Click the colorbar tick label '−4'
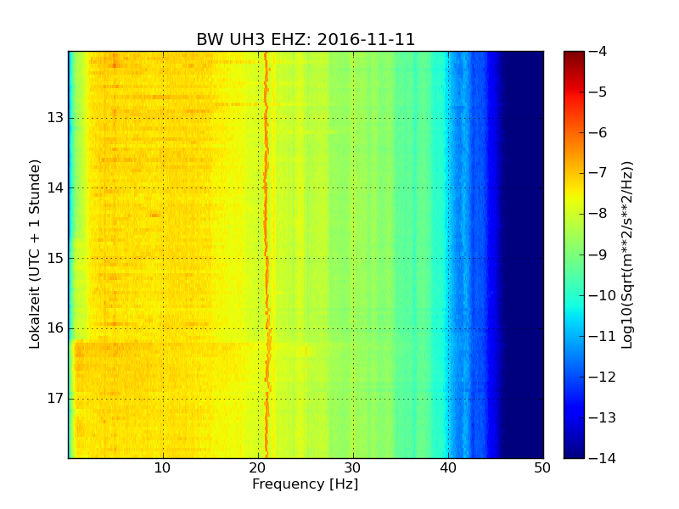Screen dimensions: 679x509 (x=598, y=51)
